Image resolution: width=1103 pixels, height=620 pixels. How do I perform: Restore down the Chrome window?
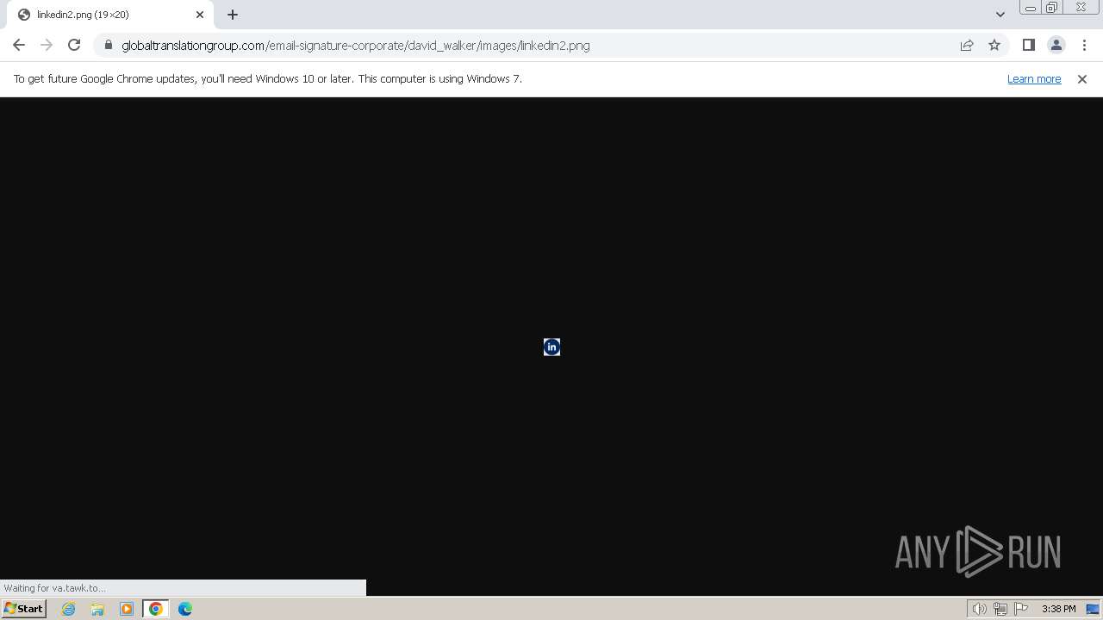point(1051,8)
